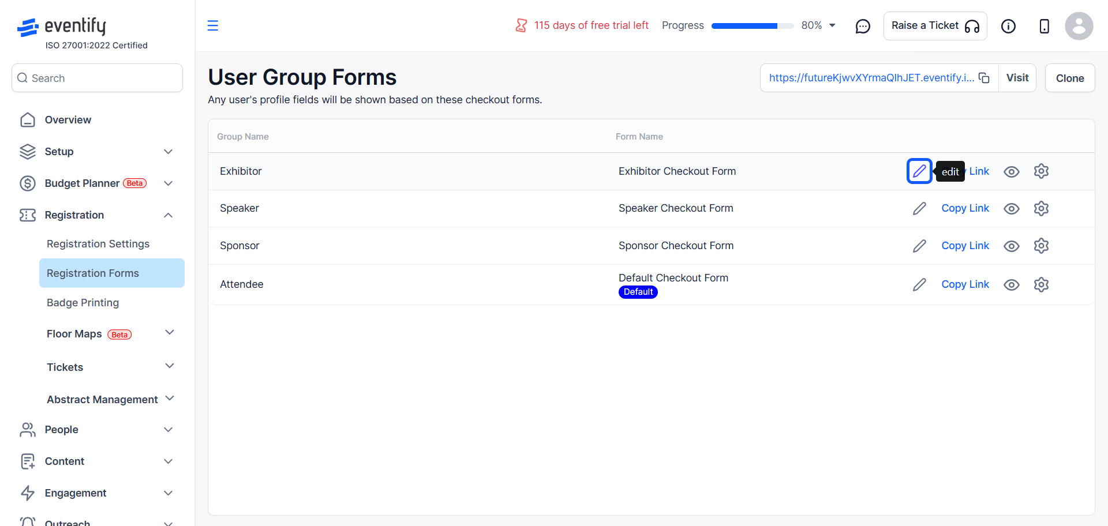Copy Link for Sponsor form

coord(965,246)
